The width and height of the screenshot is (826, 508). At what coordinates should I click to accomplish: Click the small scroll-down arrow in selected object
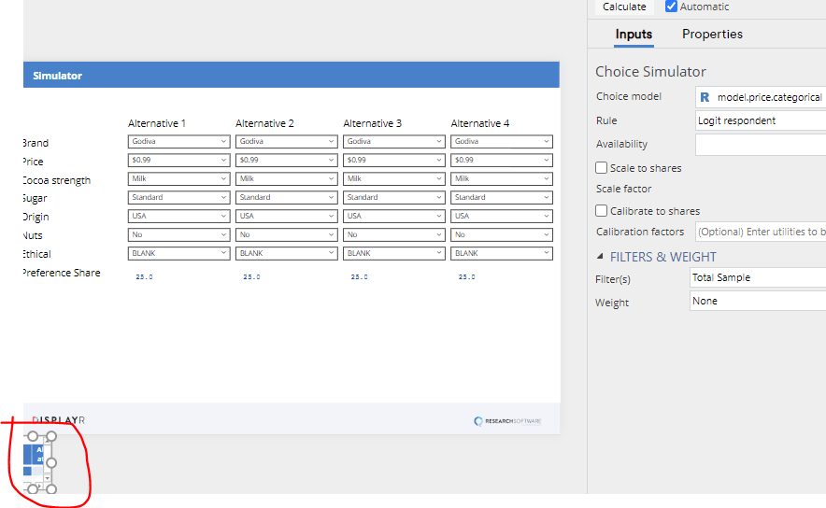pos(47,478)
